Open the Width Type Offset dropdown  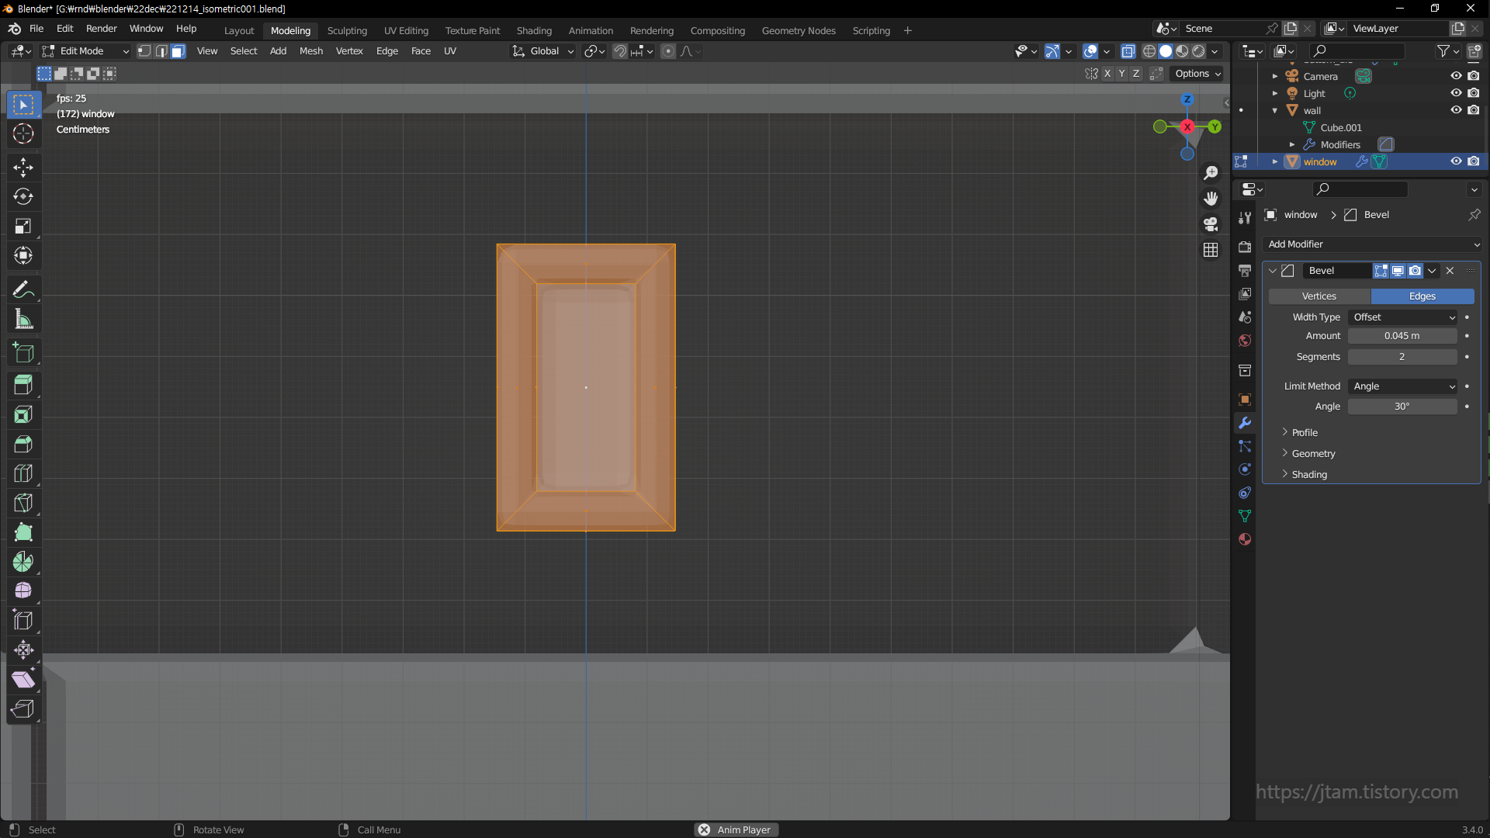[1403, 317]
